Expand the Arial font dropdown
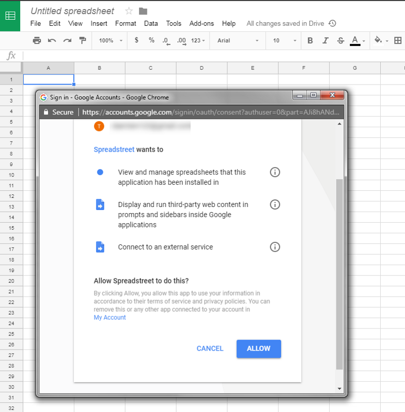The image size is (405, 412). click(x=237, y=40)
